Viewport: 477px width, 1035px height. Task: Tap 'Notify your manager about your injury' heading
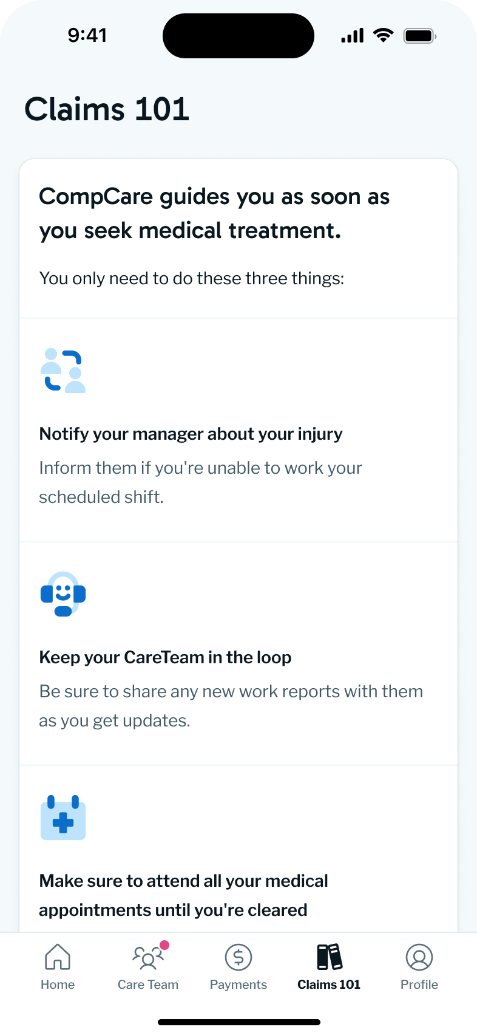[191, 434]
